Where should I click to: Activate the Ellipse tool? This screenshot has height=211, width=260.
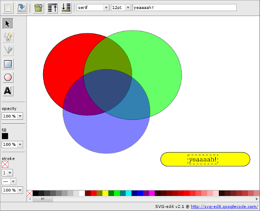(8, 77)
